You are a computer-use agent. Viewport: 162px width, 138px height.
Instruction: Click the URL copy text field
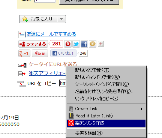click(63, 83)
